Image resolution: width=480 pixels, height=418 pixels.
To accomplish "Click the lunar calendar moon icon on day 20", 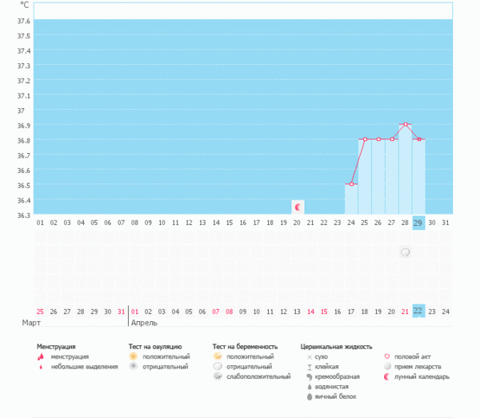I will point(298,207).
